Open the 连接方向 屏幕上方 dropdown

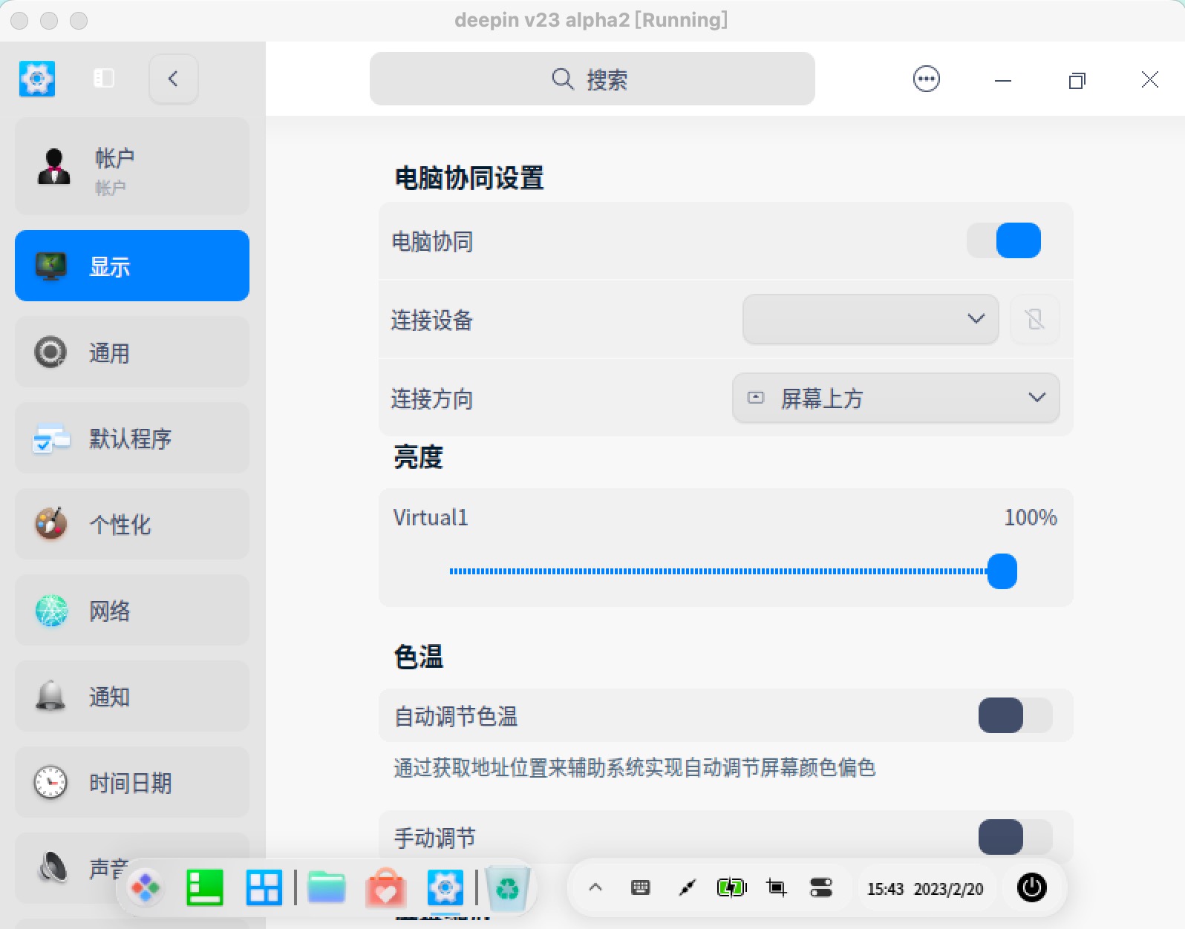895,398
